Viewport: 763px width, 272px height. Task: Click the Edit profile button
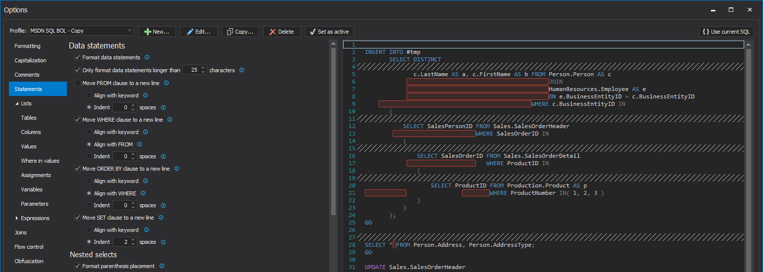pyautogui.click(x=199, y=32)
